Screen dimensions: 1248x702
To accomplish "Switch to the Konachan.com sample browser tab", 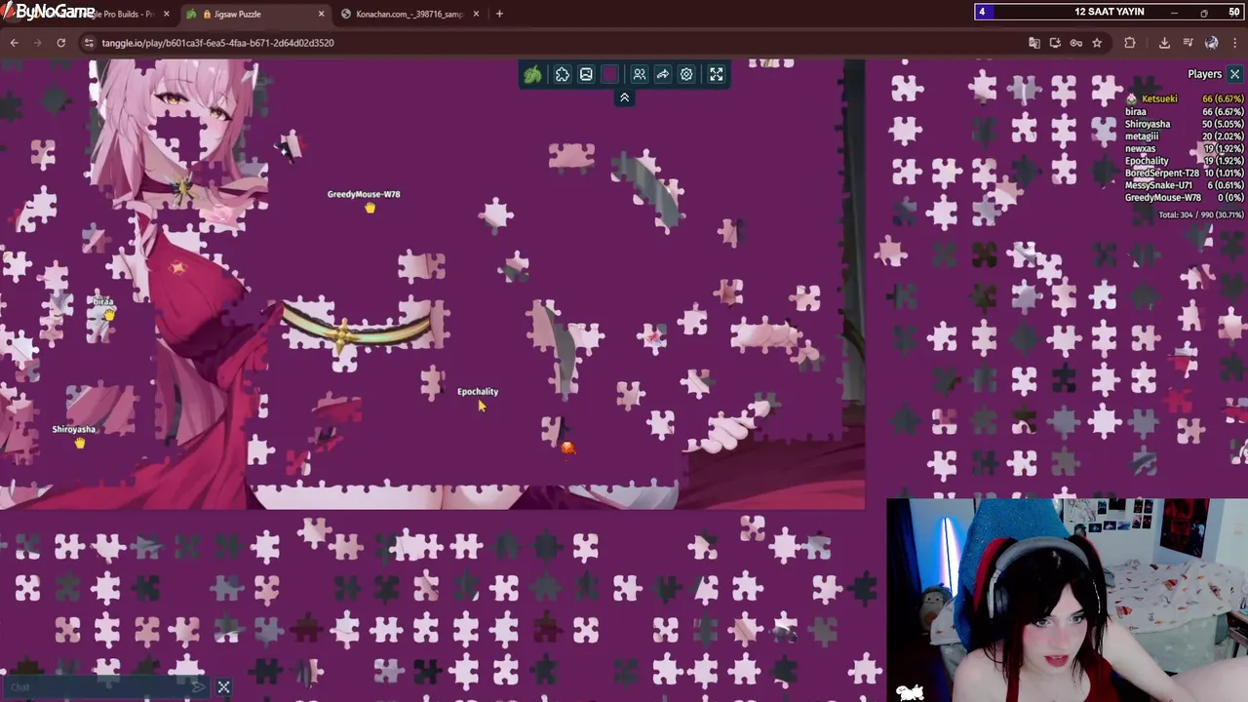I will 409,14.
